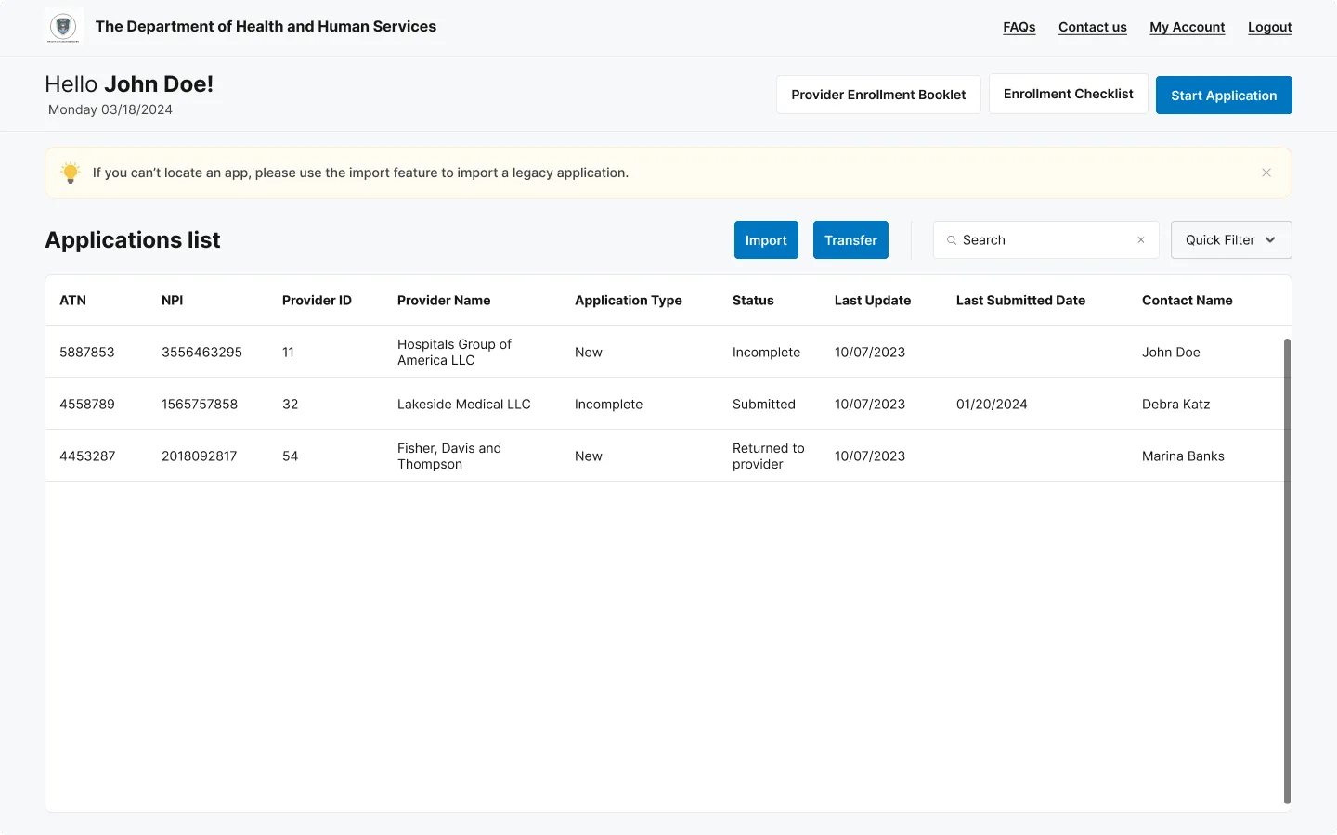Go to My Account

[1188, 27]
